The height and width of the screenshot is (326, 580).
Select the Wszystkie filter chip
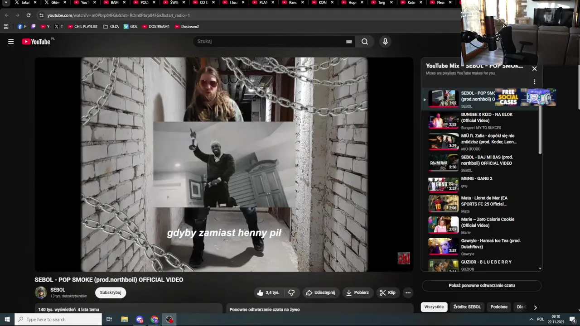pyautogui.click(x=434, y=307)
